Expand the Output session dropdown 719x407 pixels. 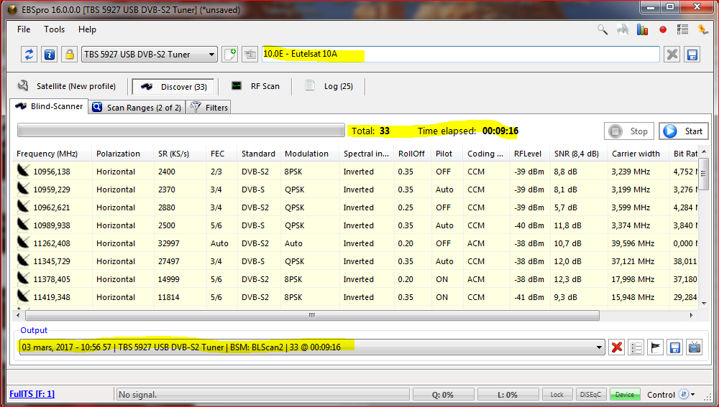click(599, 347)
